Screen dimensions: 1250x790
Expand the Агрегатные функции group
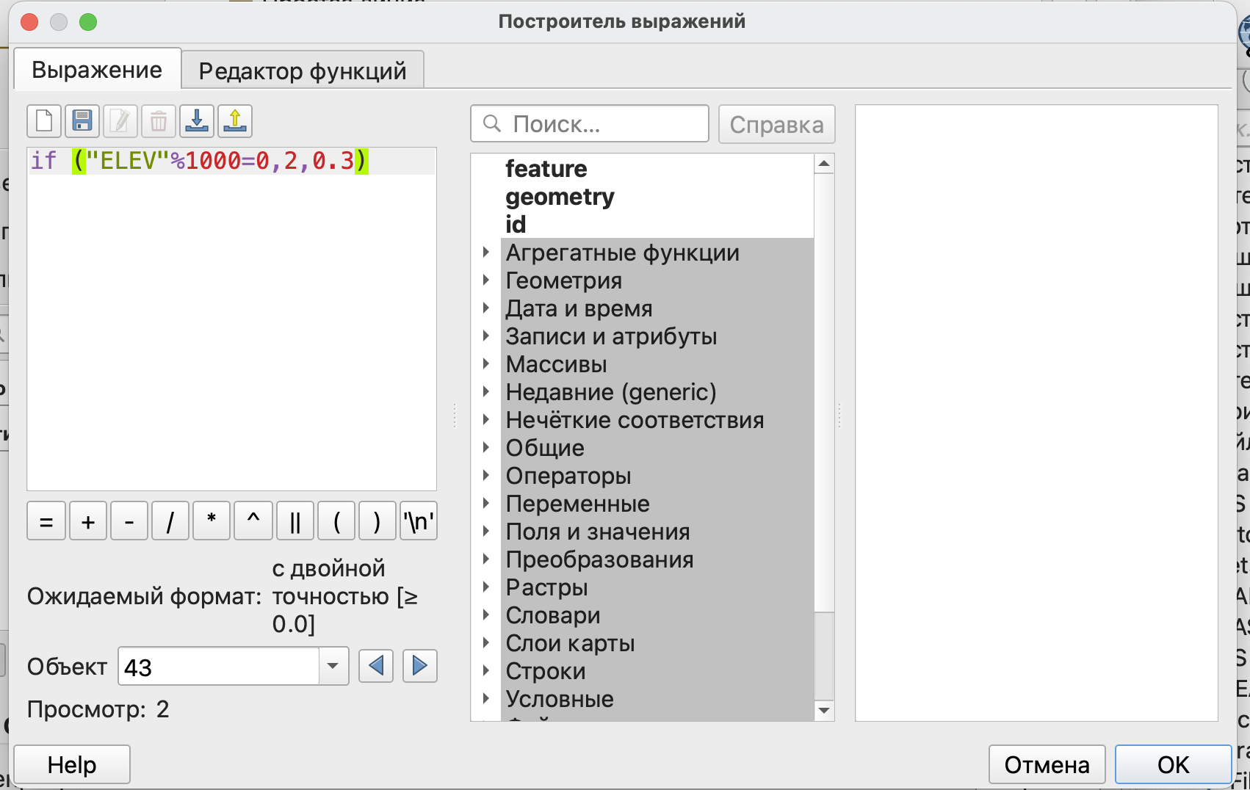[486, 253]
